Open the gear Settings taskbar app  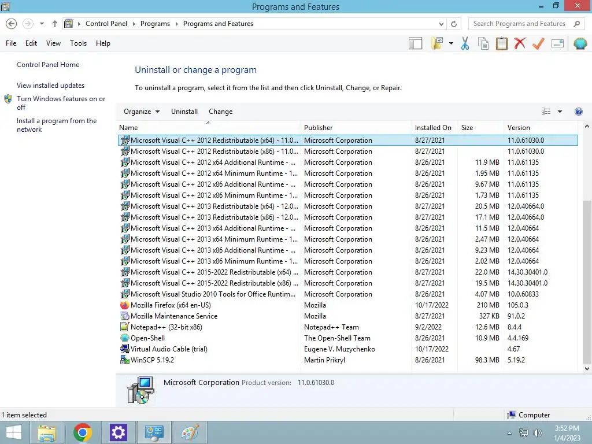coord(118,432)
